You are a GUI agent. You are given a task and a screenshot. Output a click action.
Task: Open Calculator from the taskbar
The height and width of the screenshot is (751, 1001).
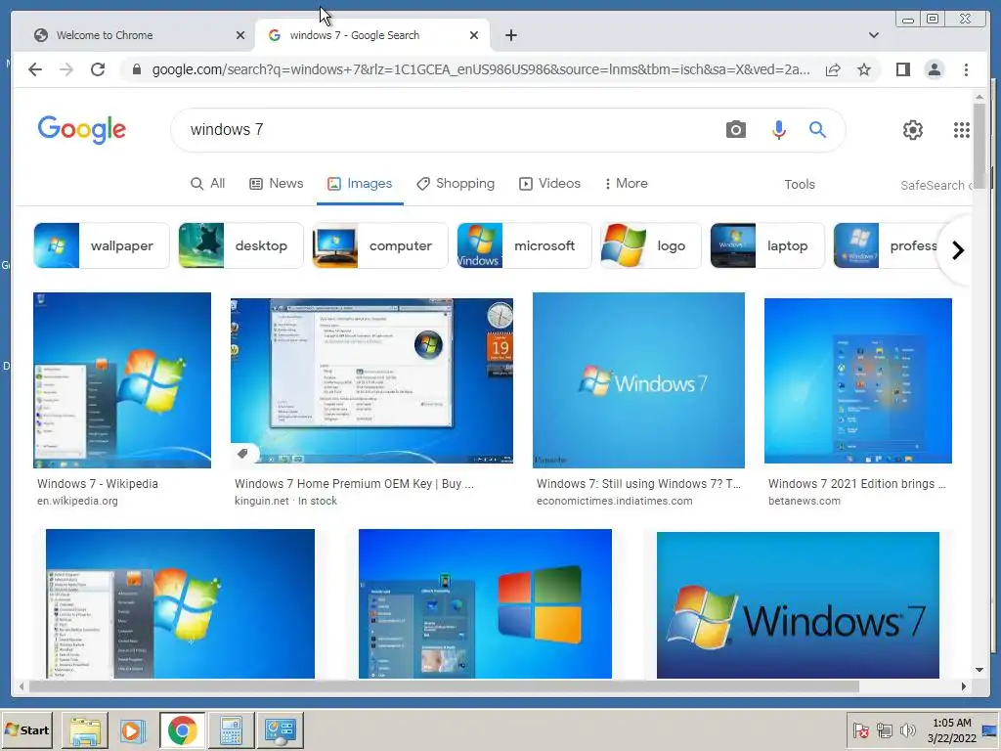[x=231, y=730]
